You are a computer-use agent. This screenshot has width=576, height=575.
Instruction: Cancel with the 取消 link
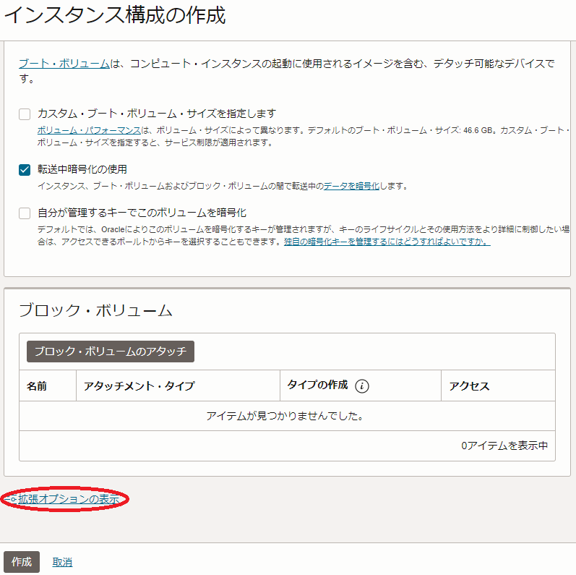[x=62, y=562]
